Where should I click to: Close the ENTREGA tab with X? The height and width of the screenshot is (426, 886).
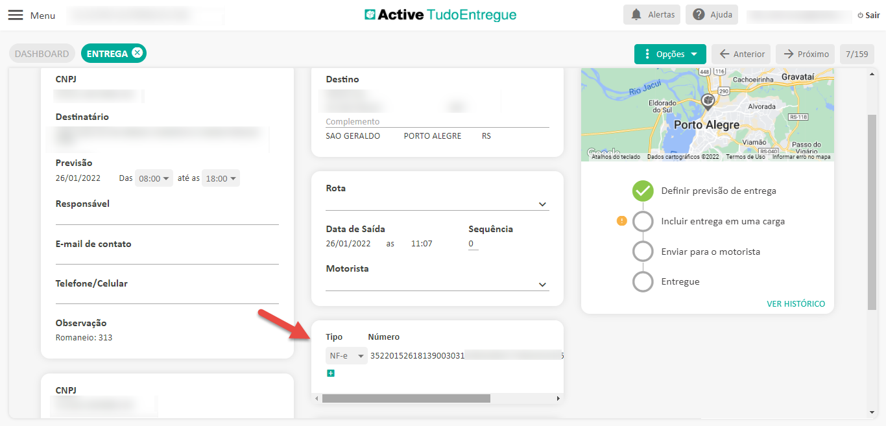coord(138,53)
